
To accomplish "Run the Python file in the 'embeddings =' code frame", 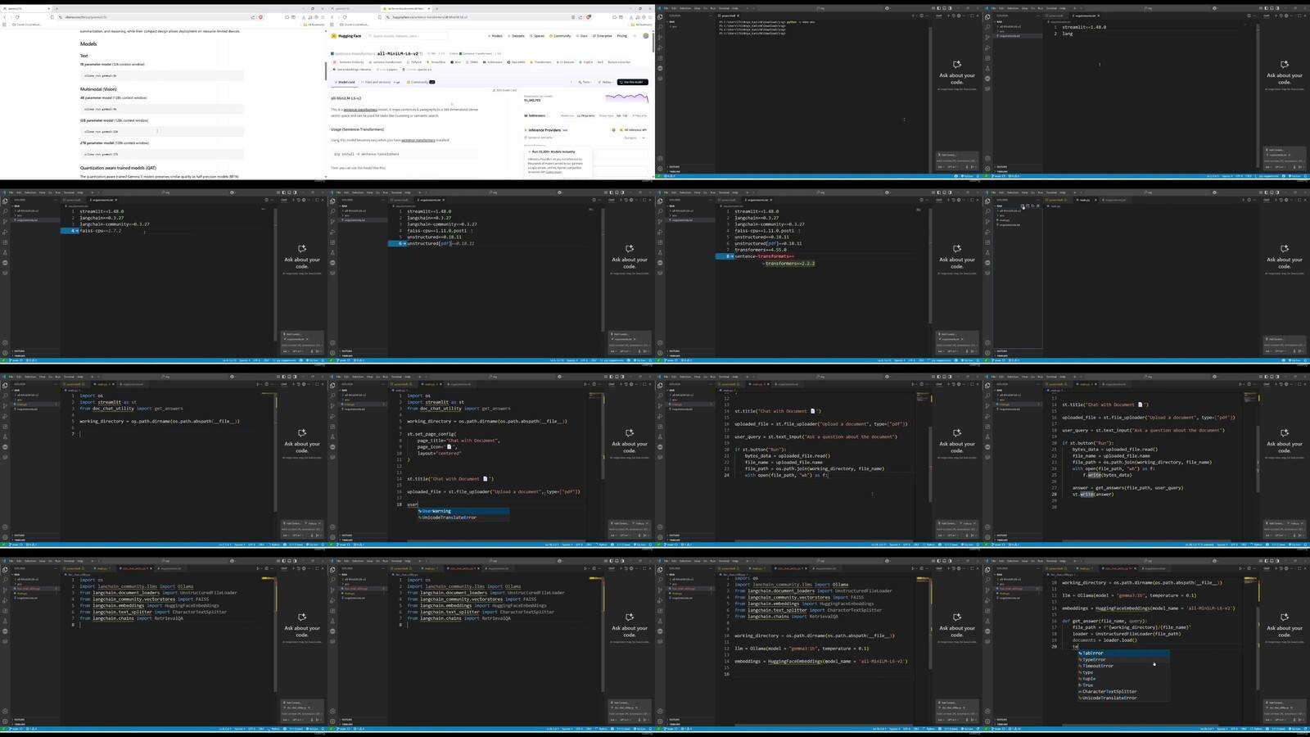I will 913,568.
